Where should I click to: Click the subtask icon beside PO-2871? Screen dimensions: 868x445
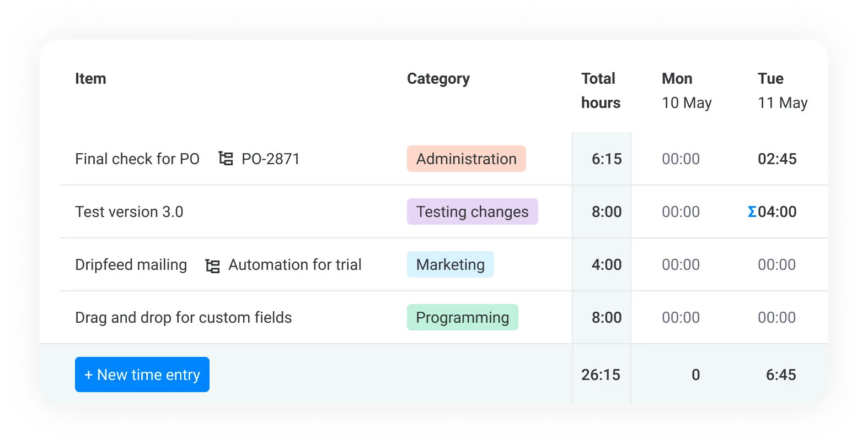226,159
